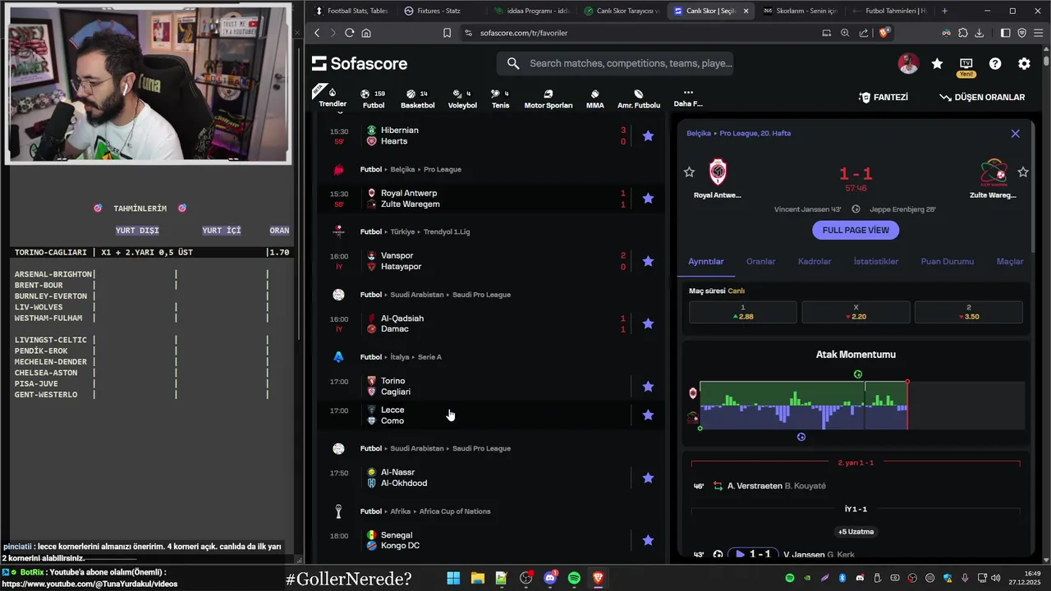This screenshot has height=591, width=1051.
Task: Select the Tenis sport category
Action: point(500,98)
